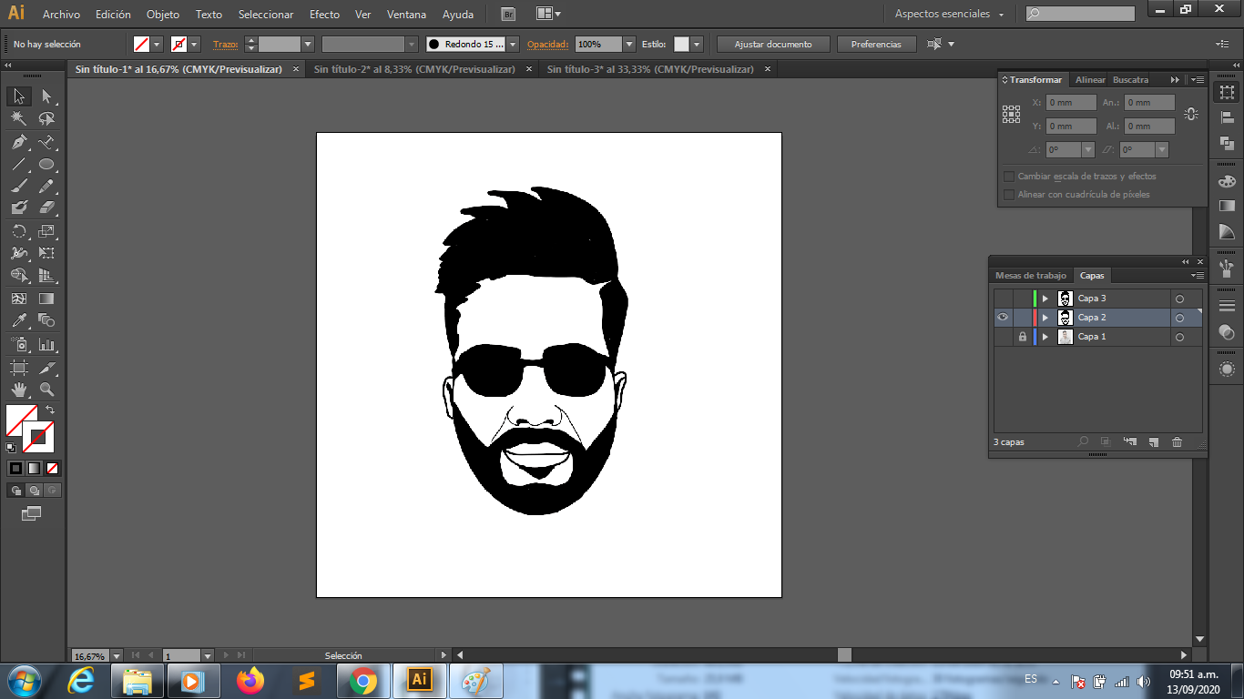Screen dimensions: 1244x699
Task: Click the Preferencias button
Action: (x=876, y=44)
